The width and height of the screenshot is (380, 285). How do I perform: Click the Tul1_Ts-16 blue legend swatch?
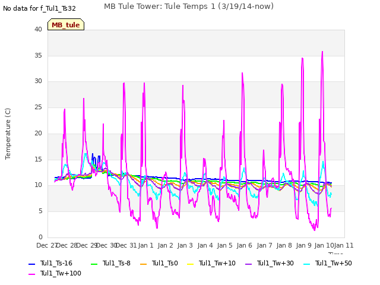click(x=31, y=264)
